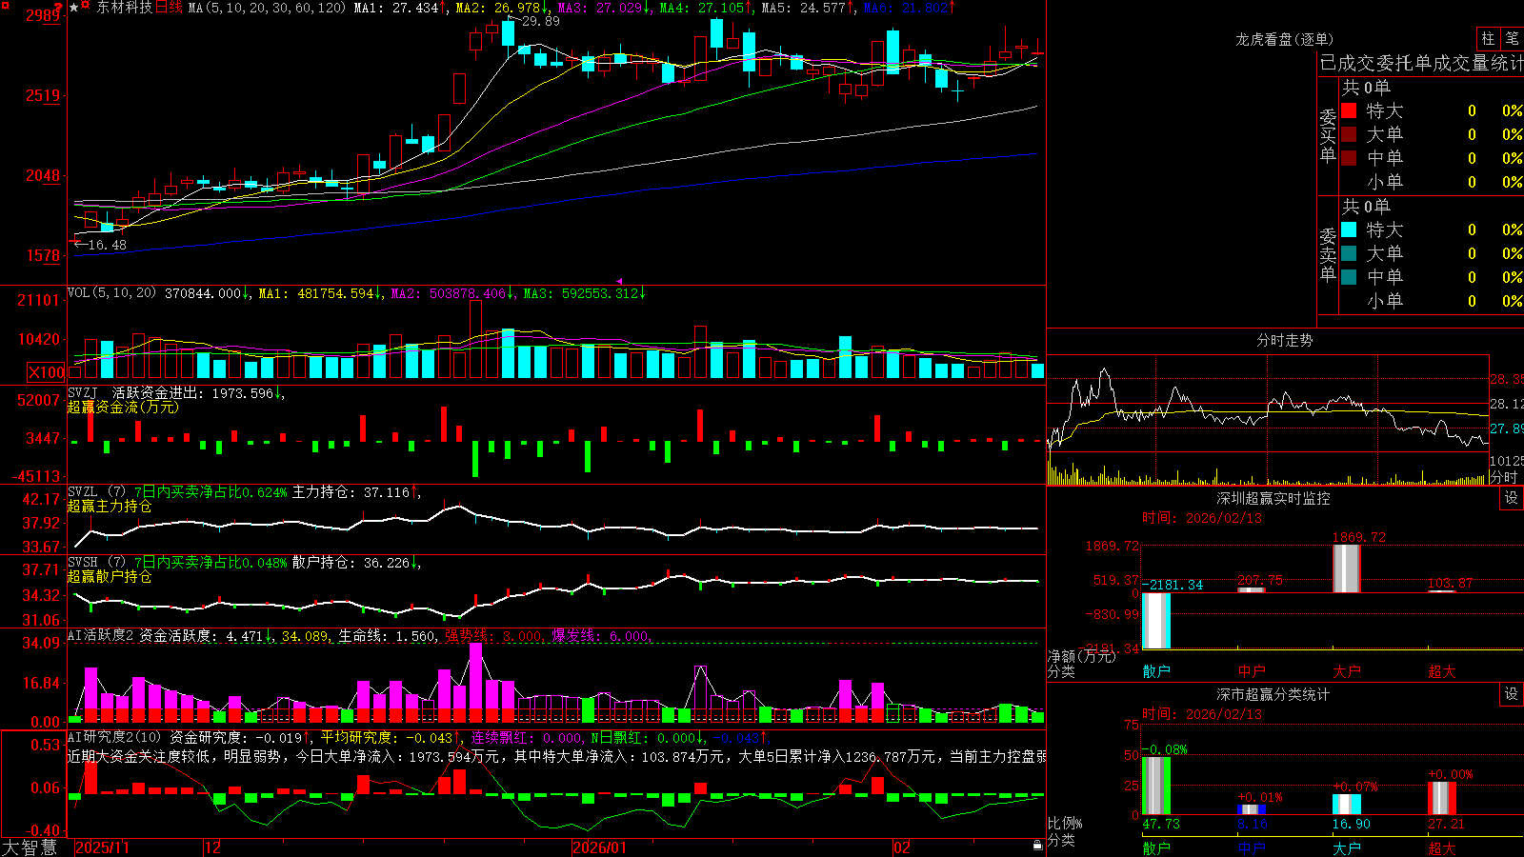Click the 2026/01 date marker on the time axis
This screenshot has width=1524, height=857.
(x=600, y=847)
